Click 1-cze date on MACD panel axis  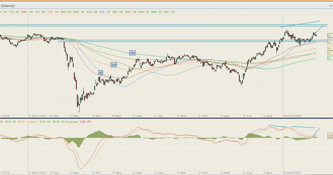click(137, 173)
